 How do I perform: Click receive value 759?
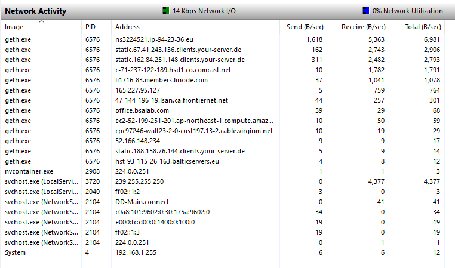(379, 90)
